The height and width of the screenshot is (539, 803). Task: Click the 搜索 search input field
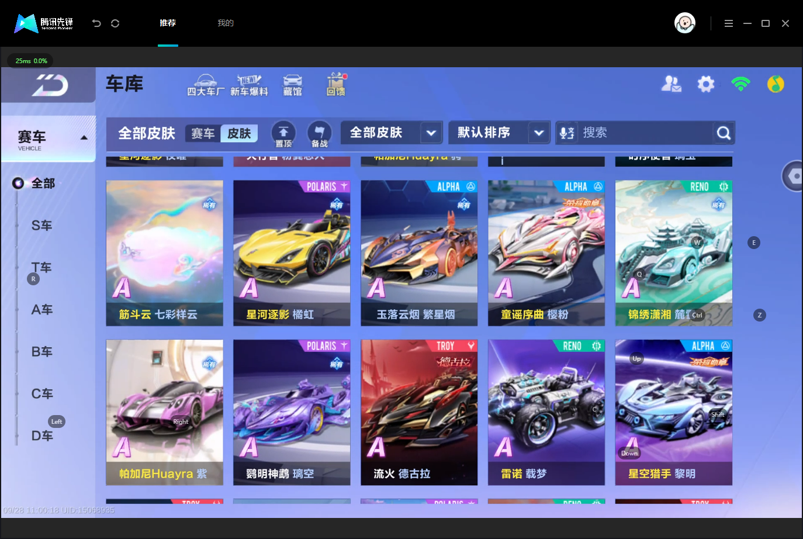645,133
